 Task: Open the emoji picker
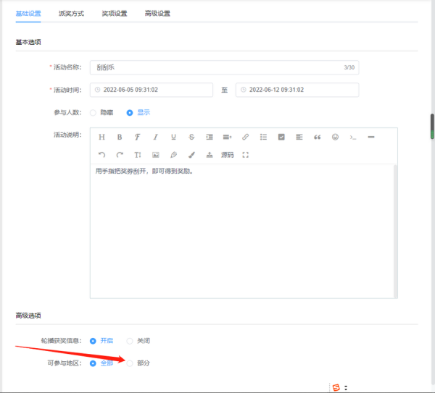point(335,137)
